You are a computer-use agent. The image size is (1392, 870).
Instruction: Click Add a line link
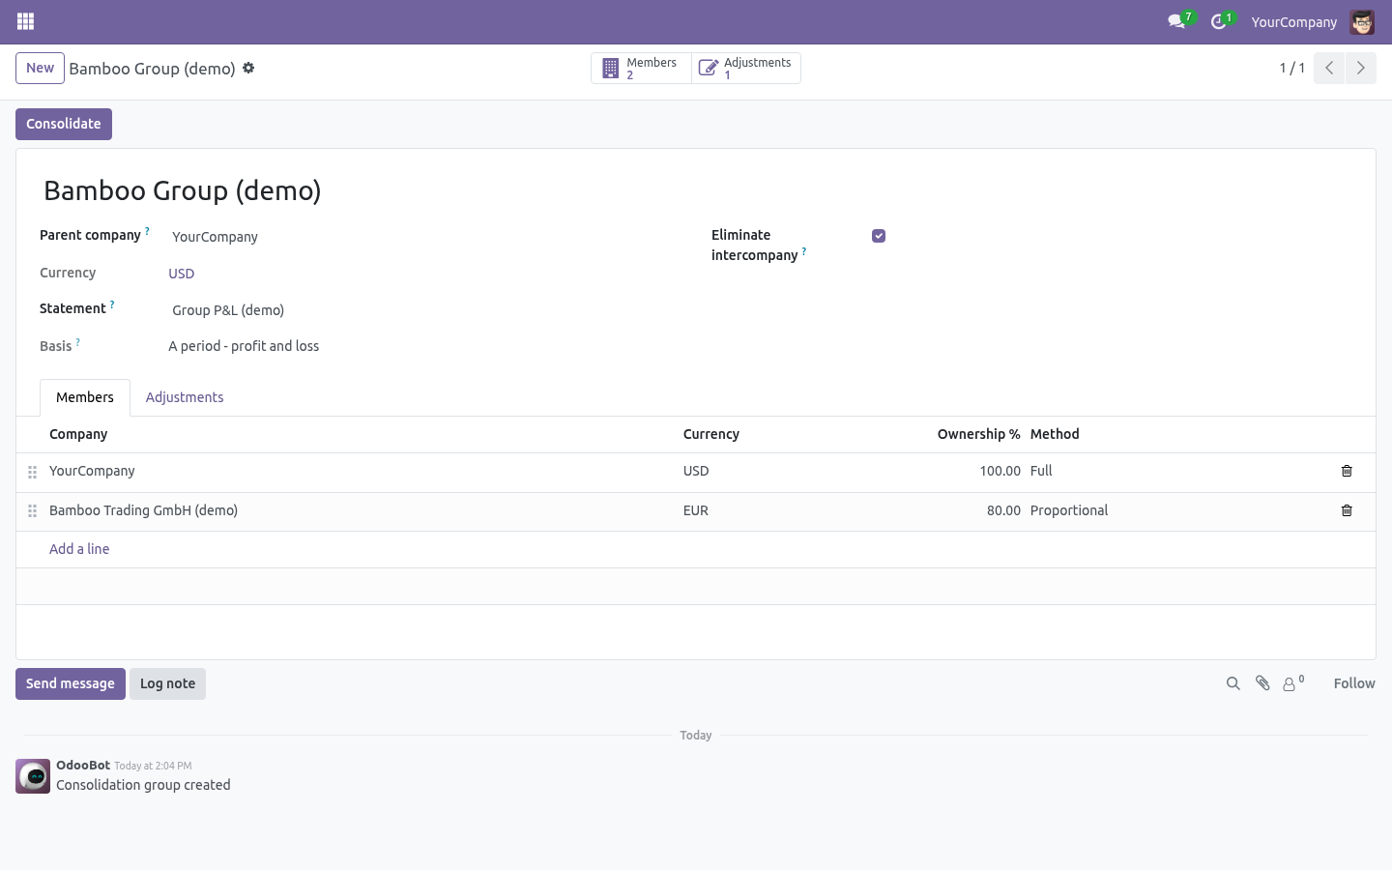79,549
